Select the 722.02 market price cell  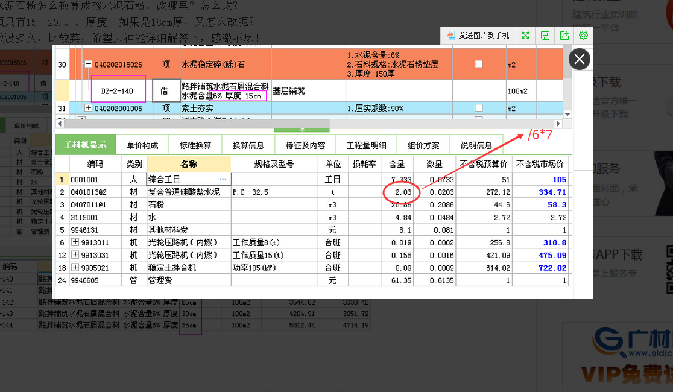point(540,268)
